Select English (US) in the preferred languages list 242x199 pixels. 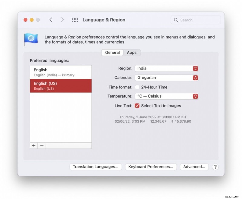(60, 85)
